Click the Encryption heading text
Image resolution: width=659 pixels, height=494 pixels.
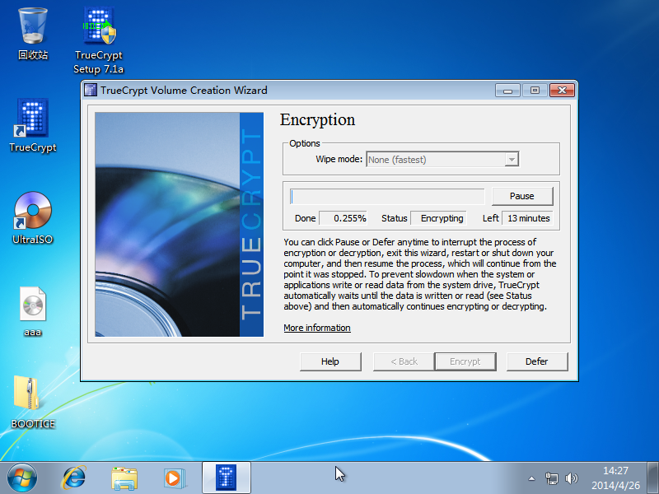click(317, 119)
